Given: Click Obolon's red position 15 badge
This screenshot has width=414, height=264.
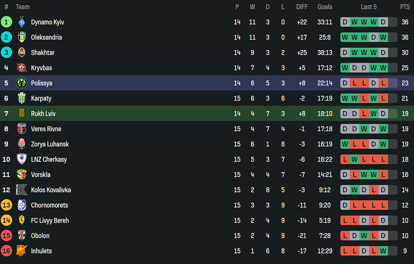Looking at the screenshot, I should tap(6, 235).
